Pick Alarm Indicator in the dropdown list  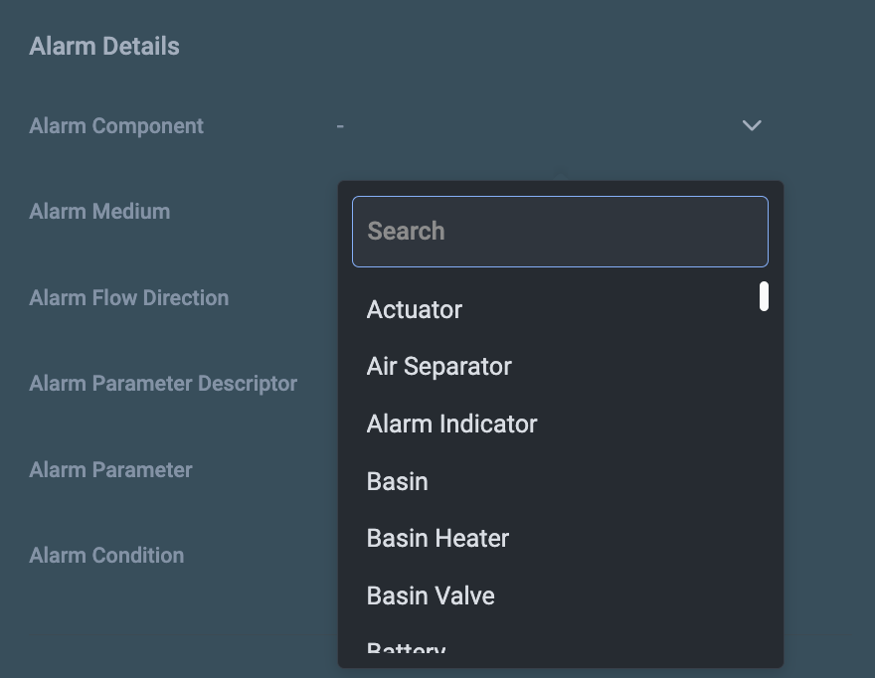(451, 424)
